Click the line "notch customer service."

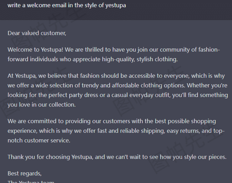pos(39,140)
